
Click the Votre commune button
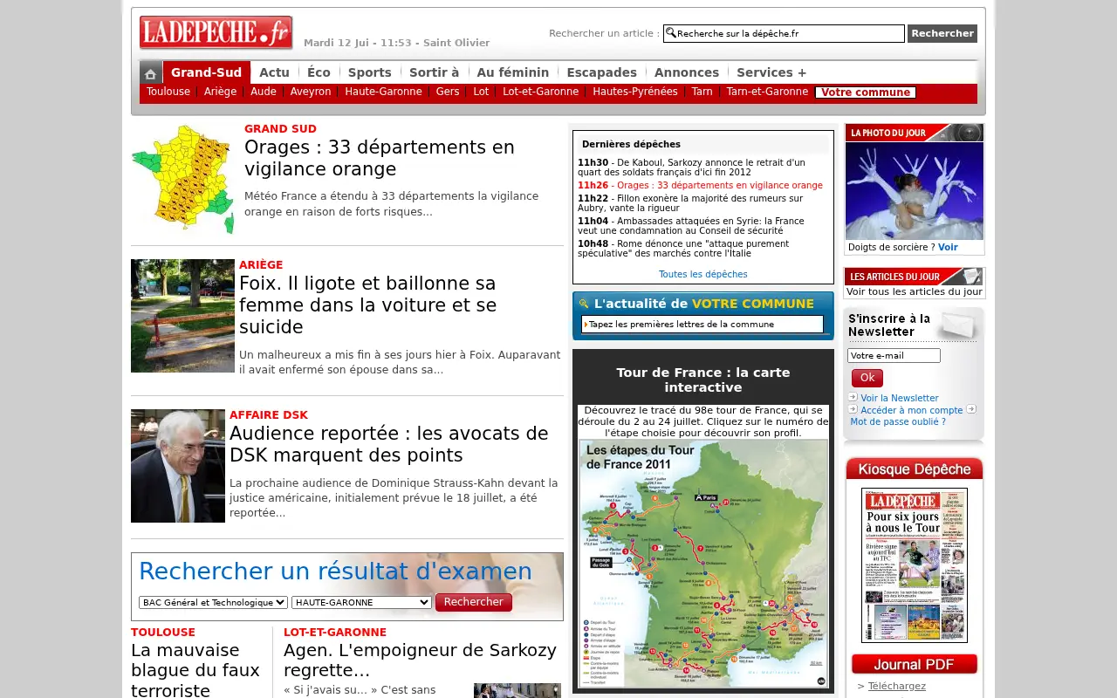coord(865,92)
